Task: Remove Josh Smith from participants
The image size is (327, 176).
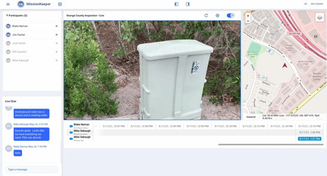Action: pos(56,43)
